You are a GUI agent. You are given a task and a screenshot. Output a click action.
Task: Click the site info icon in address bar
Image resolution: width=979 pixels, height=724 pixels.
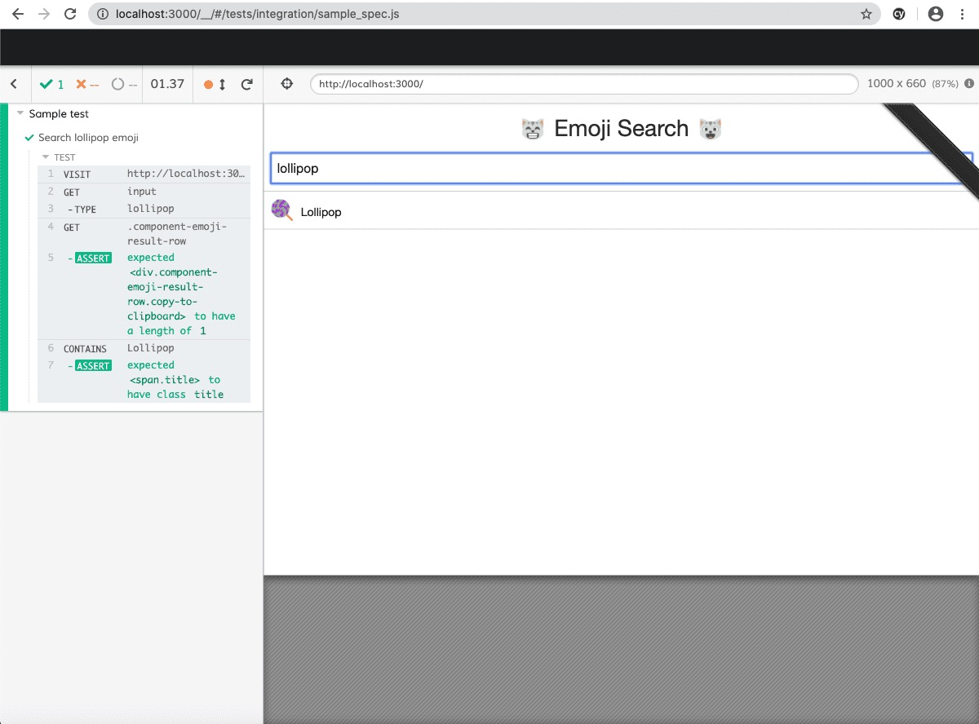(x=102, y=14)
